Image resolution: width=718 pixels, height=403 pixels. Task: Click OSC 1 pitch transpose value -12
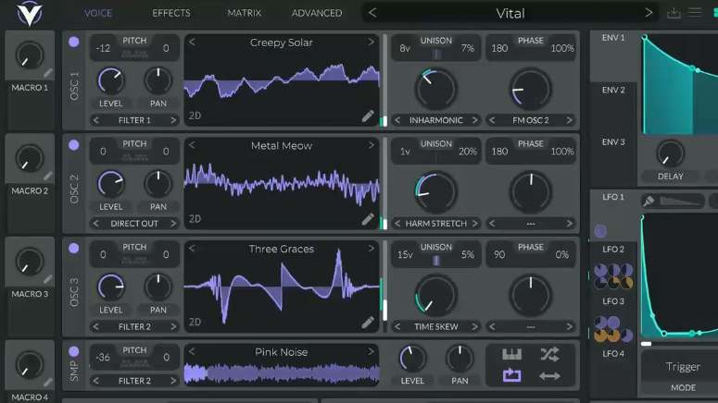pos(103,48)
